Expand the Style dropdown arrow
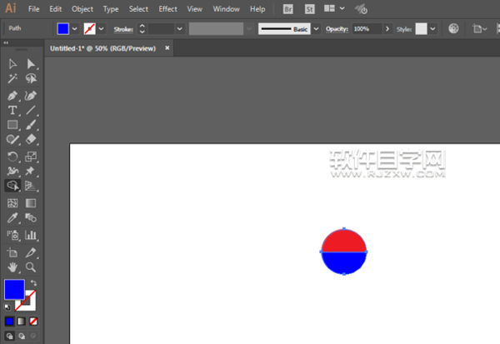This screenshot has height=344, width=500. click(x=434, y=28)
